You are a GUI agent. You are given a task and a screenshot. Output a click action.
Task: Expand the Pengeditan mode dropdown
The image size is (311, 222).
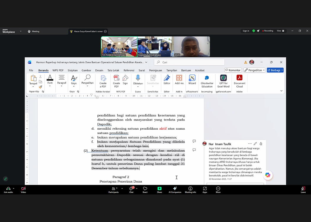click(254, 70)
